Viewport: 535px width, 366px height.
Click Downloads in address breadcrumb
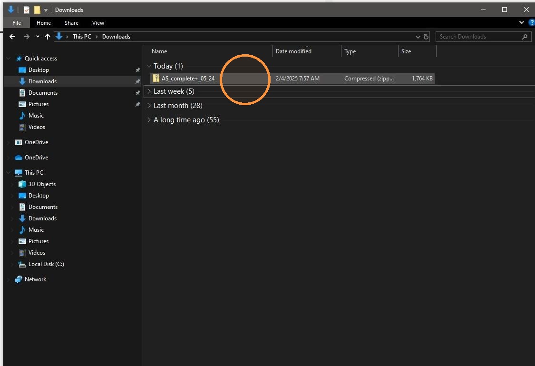click(x=116, y=37)
